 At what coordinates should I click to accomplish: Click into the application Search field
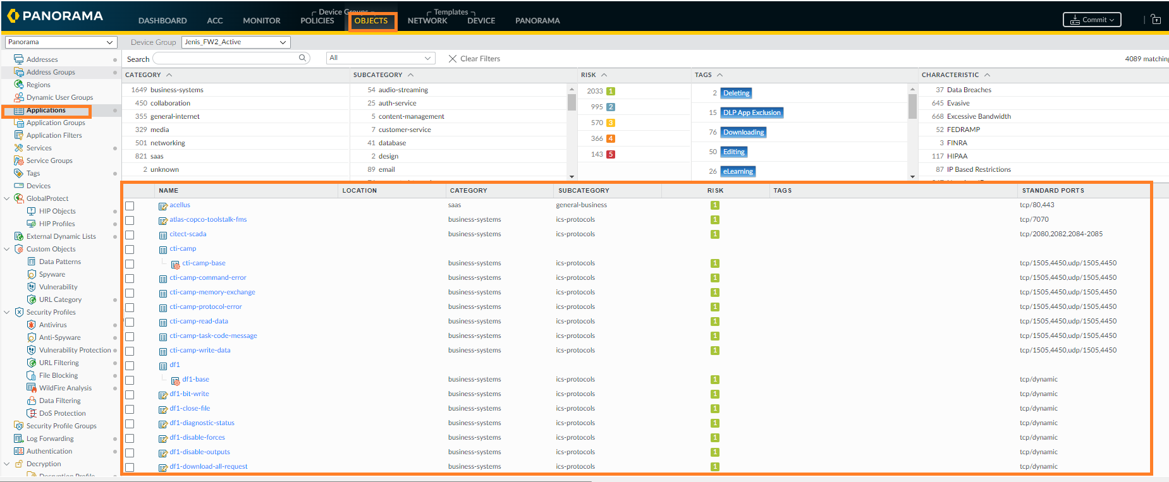pos(226,59)
